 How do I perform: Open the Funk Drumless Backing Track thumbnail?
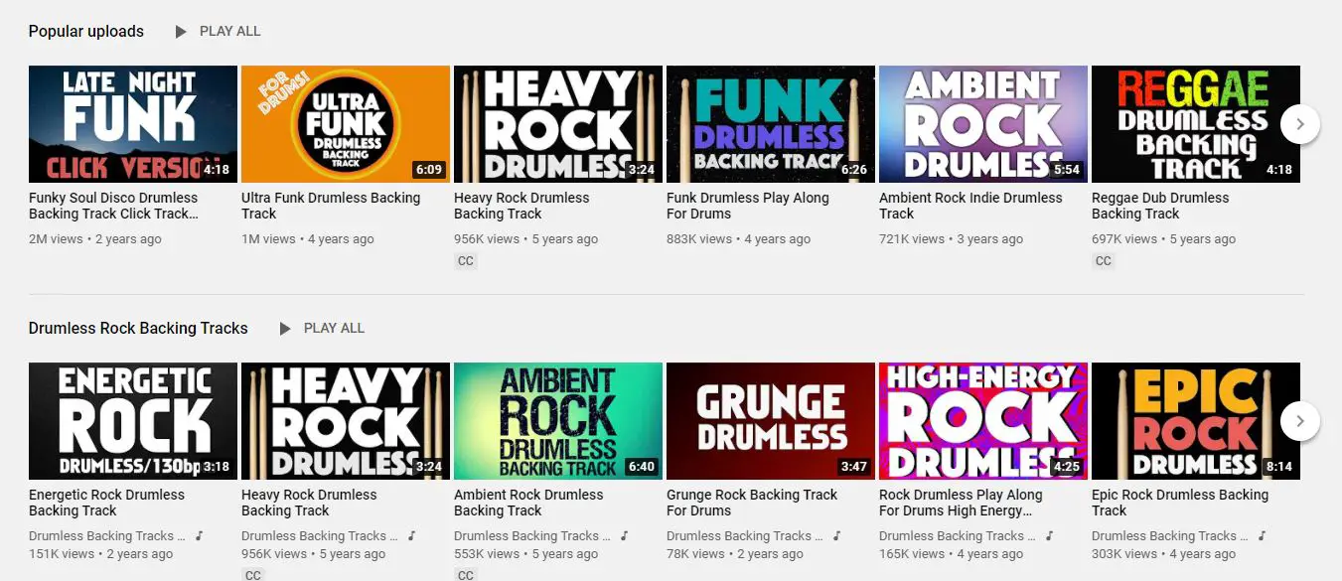pyautogui.click(x=771, y=124)
